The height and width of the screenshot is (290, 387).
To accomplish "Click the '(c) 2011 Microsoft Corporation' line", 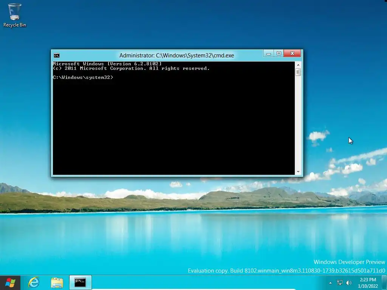I will [x=131, y=68].
